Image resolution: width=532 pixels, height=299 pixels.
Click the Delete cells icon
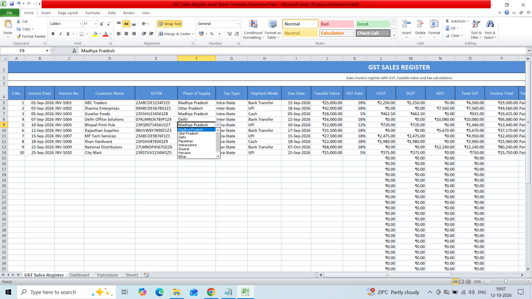pos(420,24)
